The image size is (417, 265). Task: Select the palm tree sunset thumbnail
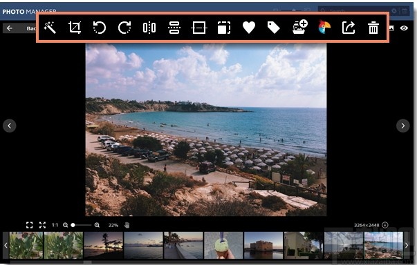104,246
